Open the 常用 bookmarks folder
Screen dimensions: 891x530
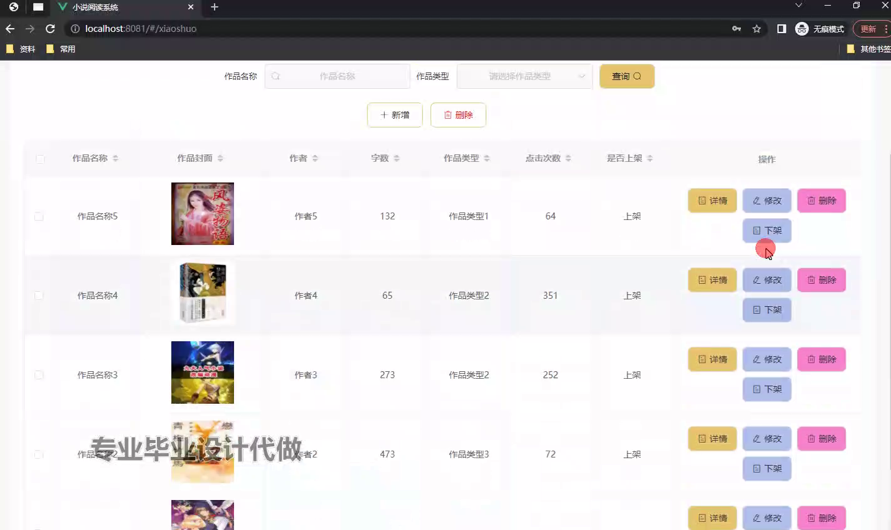pos(61,49)
